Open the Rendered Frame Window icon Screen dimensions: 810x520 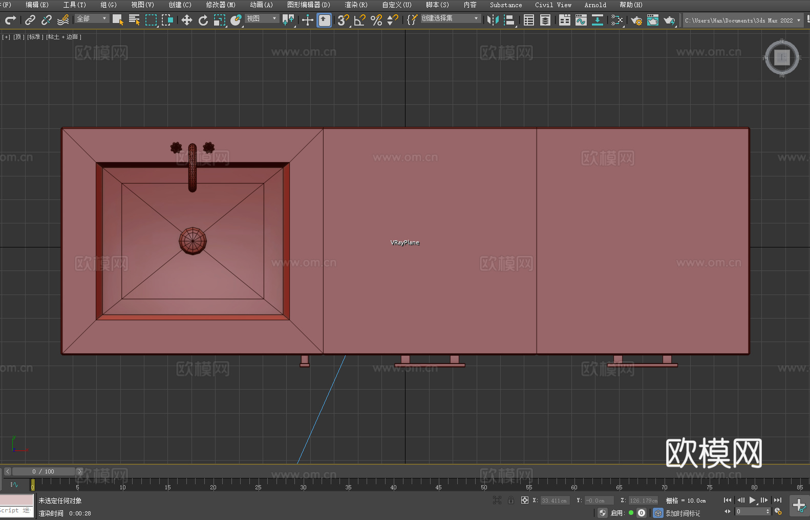pyautogui.click(x=653, y=20)
